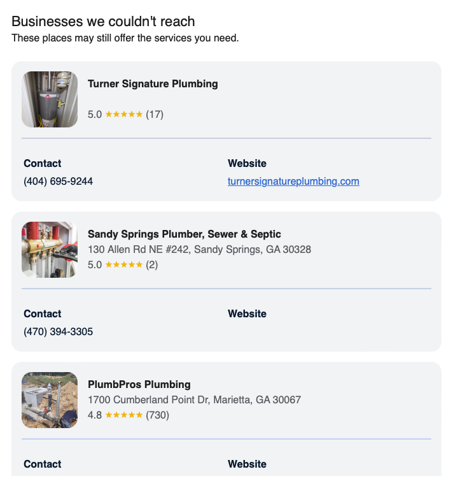
Task: Open the PlumbPros Plumbing thumbnail photo
Action: click(x=50, y=400)
